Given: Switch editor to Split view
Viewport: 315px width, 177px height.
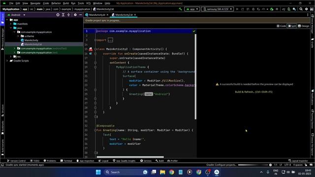Looking at the screenshot, I should [x=292, y=26].
